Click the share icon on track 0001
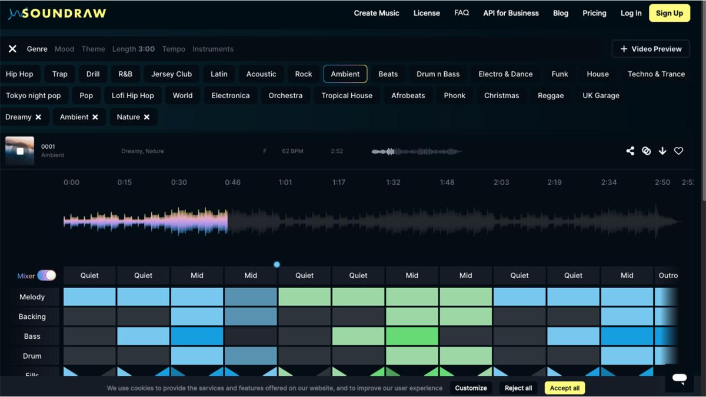The image size is (706, 397). point(630,151)
